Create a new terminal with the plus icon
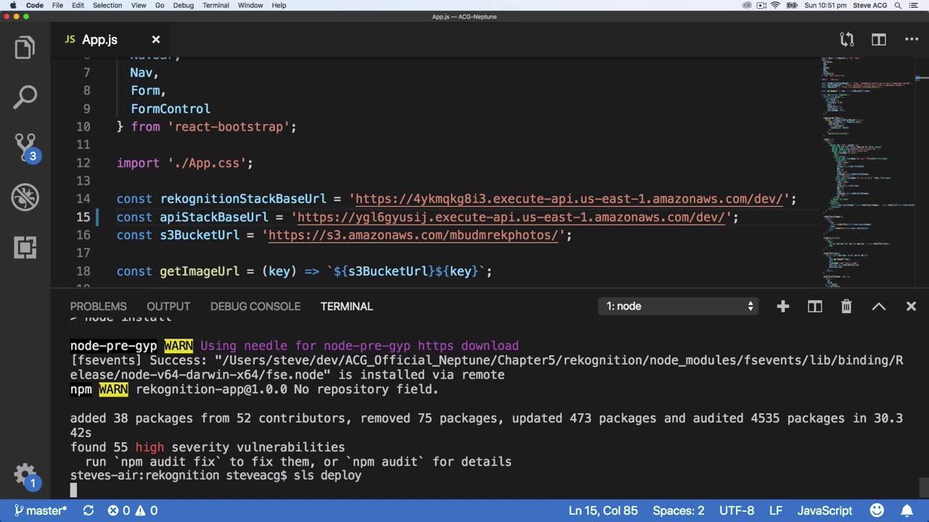The height and width of the screenshot is (522, 929). [x=782, y=307]
